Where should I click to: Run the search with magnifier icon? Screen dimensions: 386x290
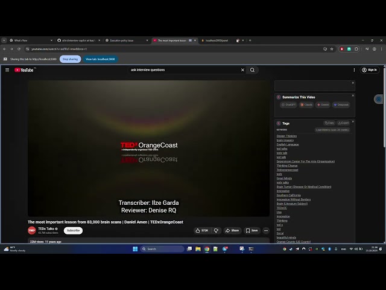coord(252,70)
